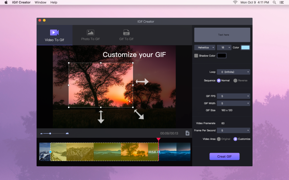Viewport: 289px width, 180px height.
Task: Open the font size dropdown showing 18
Action: (x=224, y=47)
